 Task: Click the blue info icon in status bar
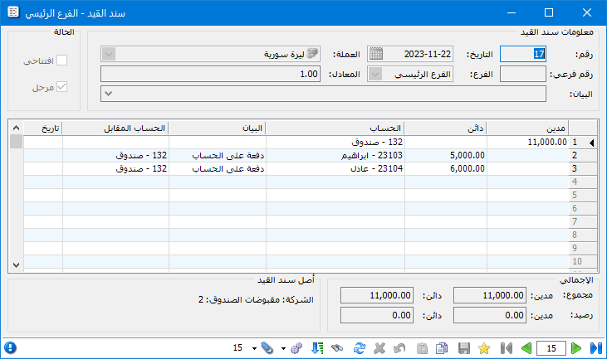pyautogui.click(x=11, y=347)
